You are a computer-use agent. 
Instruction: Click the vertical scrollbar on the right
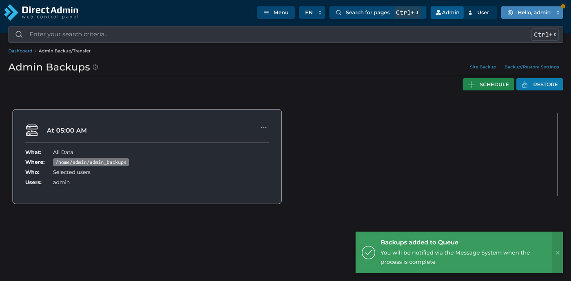[x=558, y=154]
